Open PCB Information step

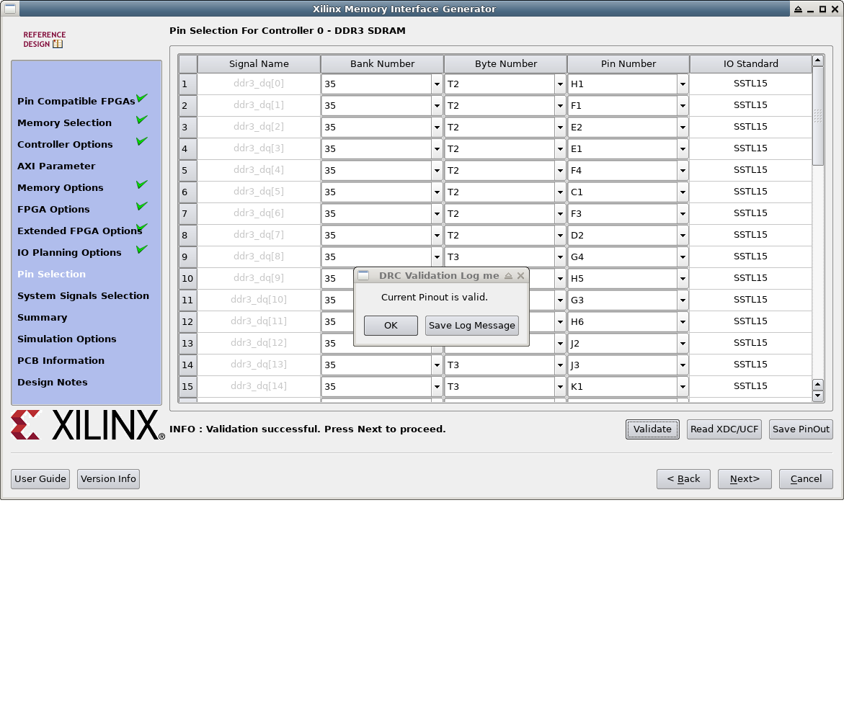(x=61, y=360)
